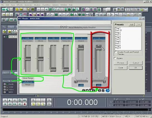Image resolution: width=152 pixels, height=118 pixels.
Task: Select preset Prog 1 in list
Action: click(118, 28)
